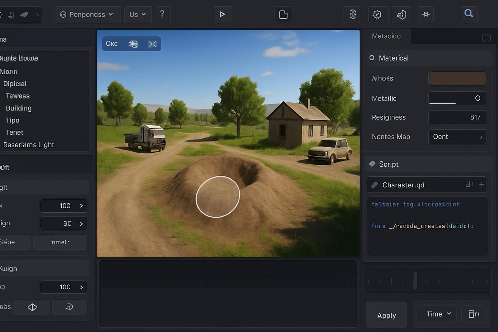Click the layout icon next to Time dropdown
The height and width of the screenshot is (332, 498).
pos(474,314)
